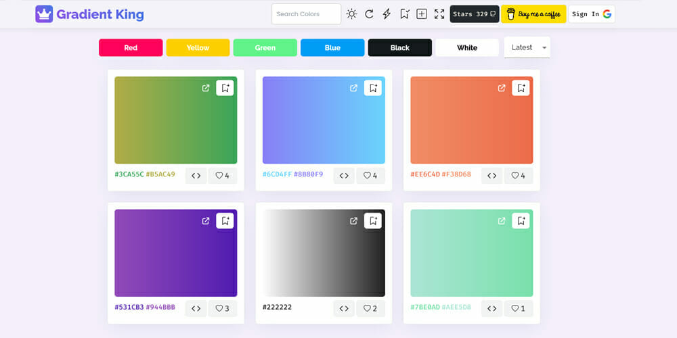Select the Yellow color filter
This screenshot has height=338, width=677.
(198, 48)
